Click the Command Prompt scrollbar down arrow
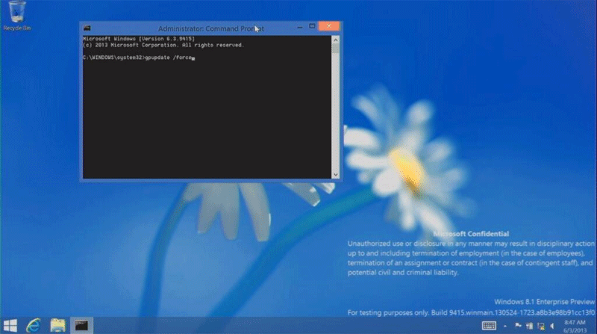597x334 pixels. pos(335,174)
